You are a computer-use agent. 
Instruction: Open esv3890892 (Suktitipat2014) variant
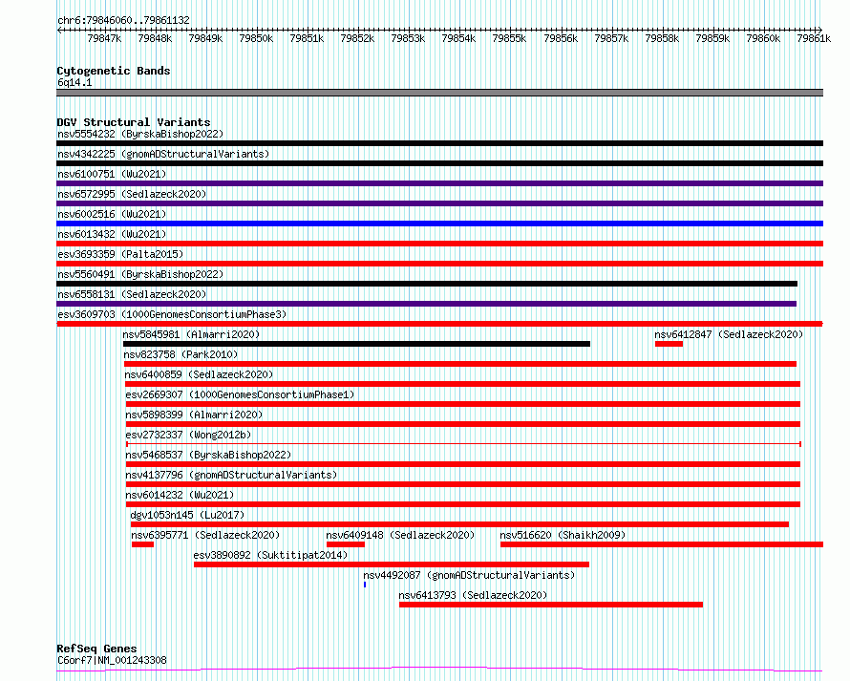[270, 555]
